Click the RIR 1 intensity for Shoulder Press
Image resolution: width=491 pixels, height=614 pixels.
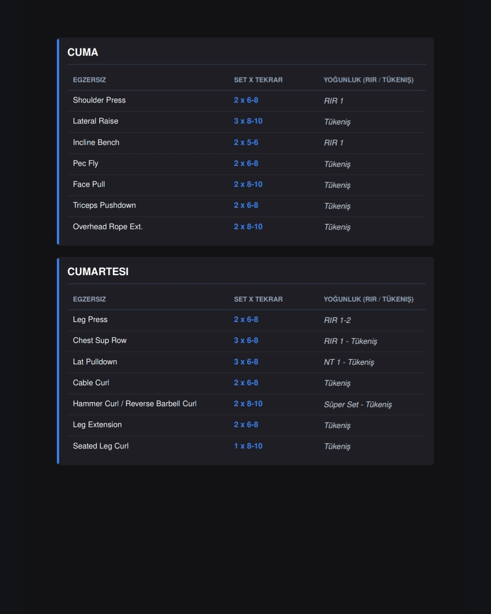pyautogui.click(x=334, y=101)
